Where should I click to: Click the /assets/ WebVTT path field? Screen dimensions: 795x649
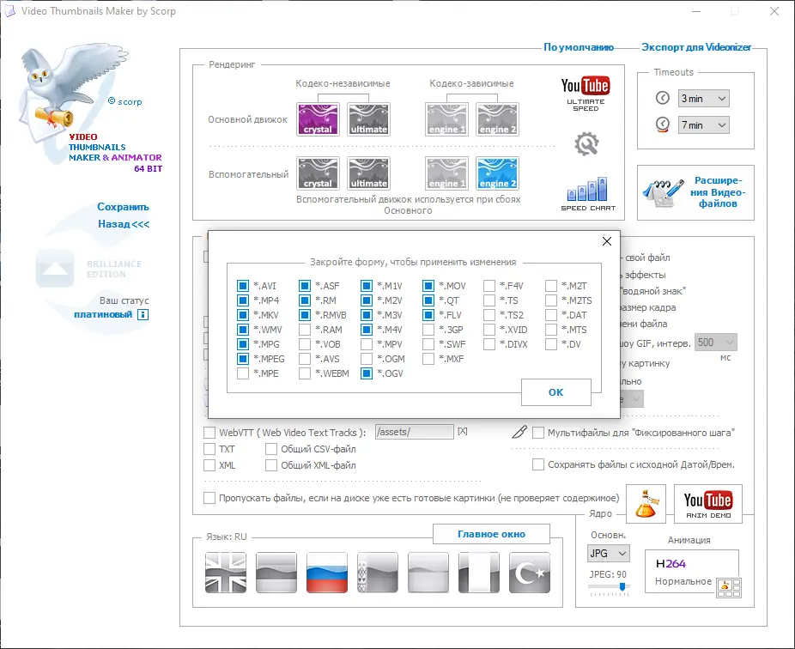[x=415, y=432]
